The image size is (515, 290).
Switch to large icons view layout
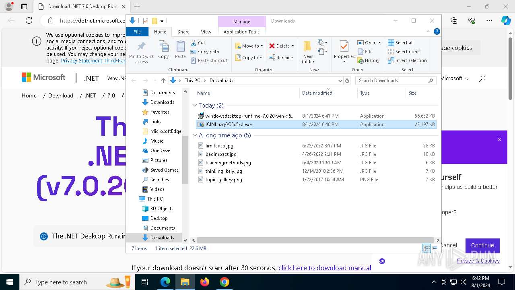[435, 248]
